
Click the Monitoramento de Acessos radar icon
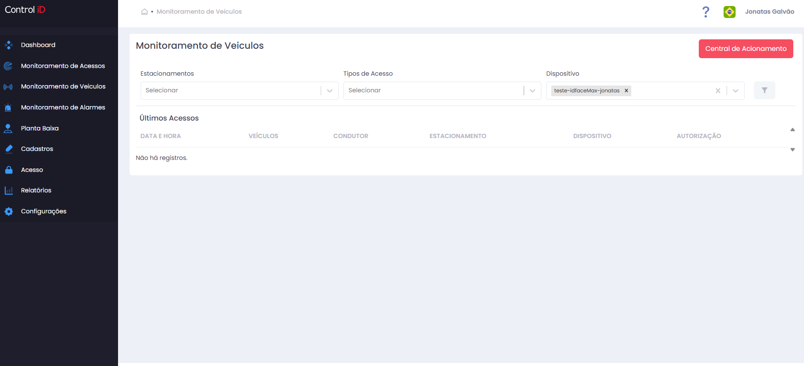tap(8, 66)
